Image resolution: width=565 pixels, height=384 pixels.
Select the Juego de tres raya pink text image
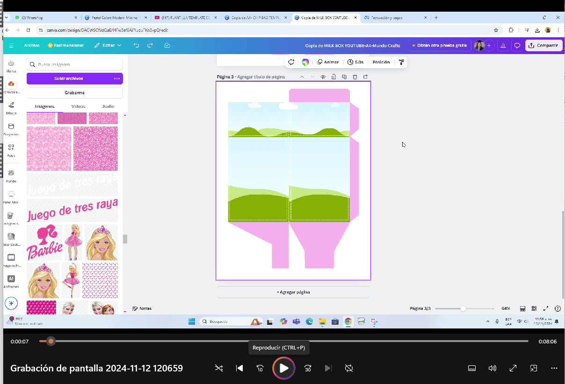tap(72, 211)
